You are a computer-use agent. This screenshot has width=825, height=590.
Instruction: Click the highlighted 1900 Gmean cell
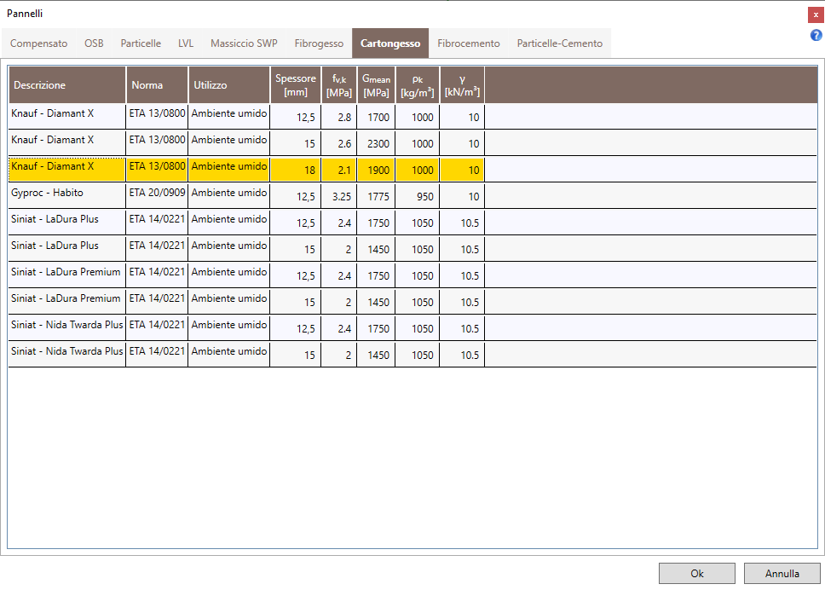point(376,170)
